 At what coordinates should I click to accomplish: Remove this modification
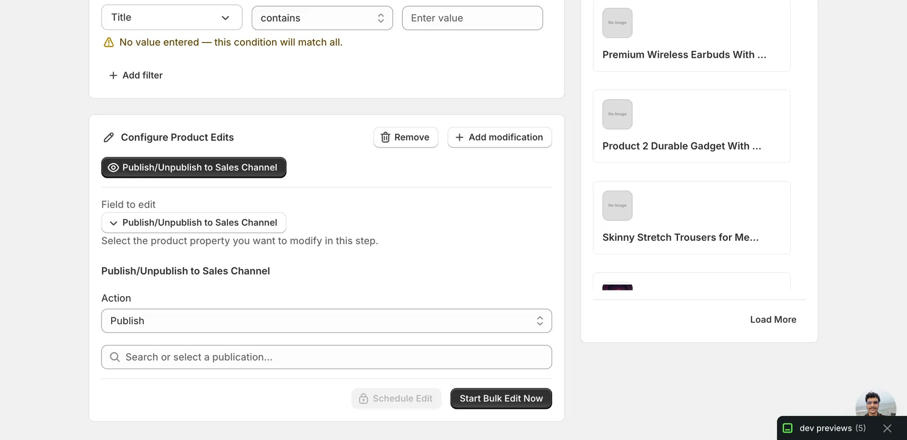click(x=406, y=138)
